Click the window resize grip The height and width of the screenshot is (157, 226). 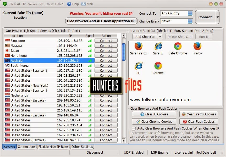tap(222, 153)
